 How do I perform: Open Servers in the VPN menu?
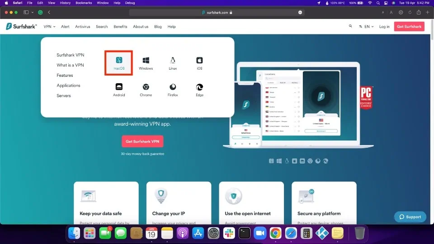64,95
